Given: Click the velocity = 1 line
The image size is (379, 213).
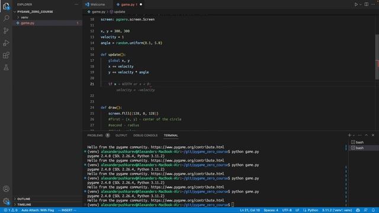Looking at the screenshot, I should click(112, 37).
